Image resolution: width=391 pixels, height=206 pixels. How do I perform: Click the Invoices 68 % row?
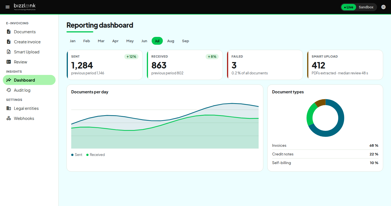325,146
